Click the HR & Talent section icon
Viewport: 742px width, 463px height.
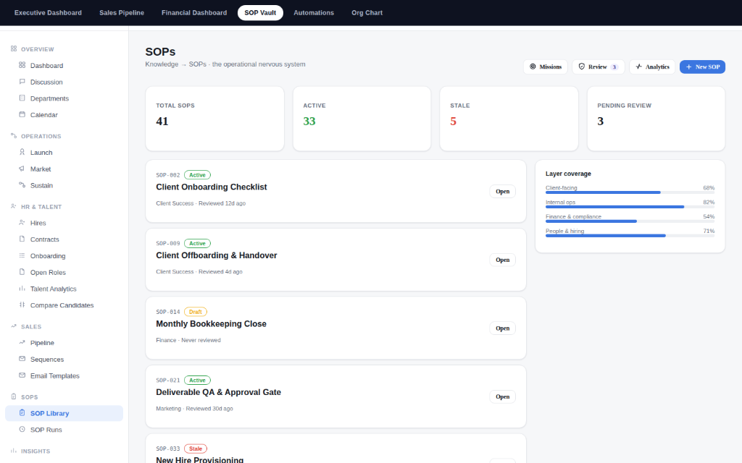[x=14, y=206]
